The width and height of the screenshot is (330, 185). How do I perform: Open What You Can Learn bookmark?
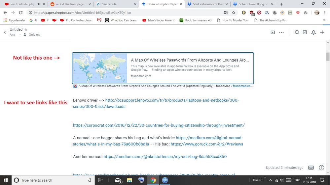[121, 20]
